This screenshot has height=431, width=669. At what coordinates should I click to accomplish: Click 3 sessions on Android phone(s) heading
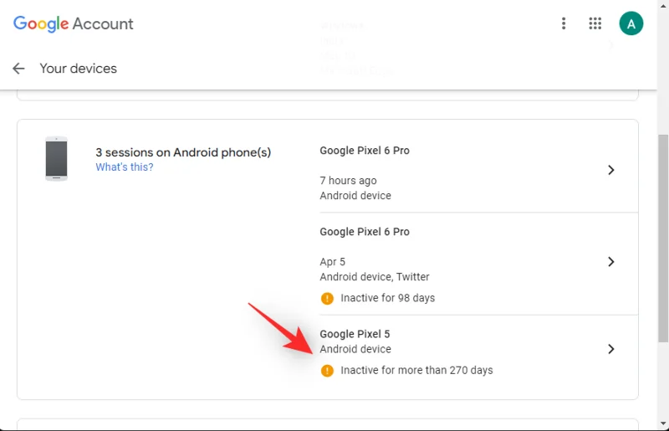click(x=183, y=152)
